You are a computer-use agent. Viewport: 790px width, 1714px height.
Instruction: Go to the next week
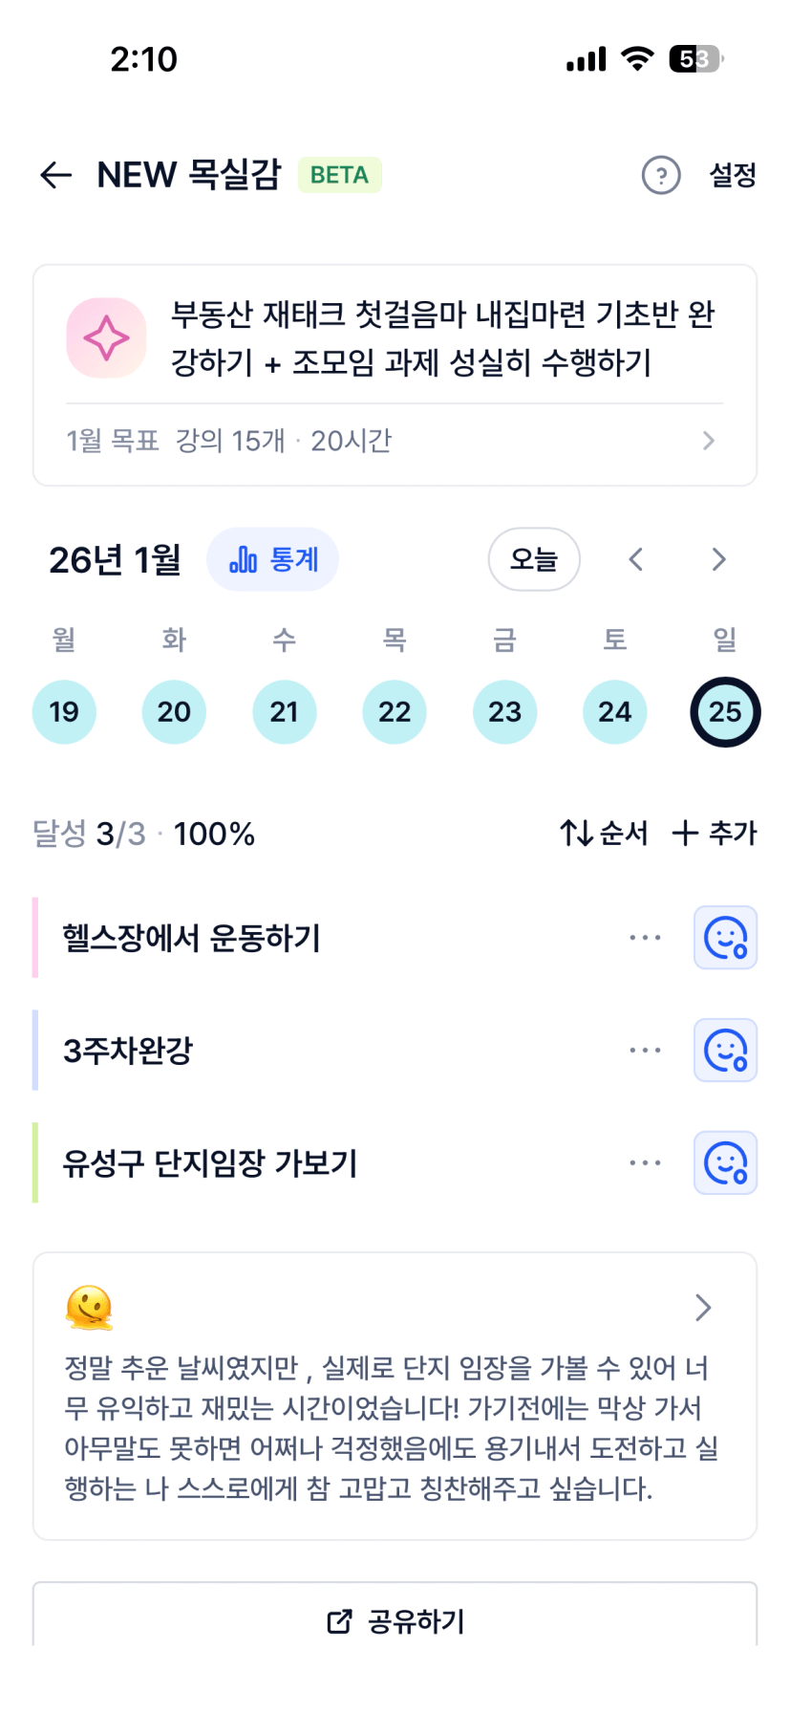pyautogui.click(x=718, y=559)
